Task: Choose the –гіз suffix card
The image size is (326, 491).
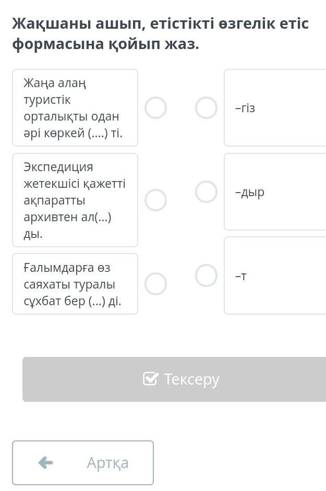Action: (275, 108)
